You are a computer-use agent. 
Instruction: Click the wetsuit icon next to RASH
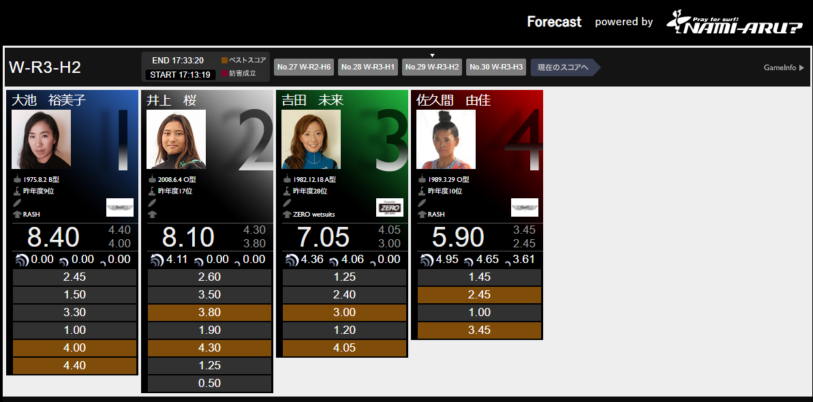[16, 215]
